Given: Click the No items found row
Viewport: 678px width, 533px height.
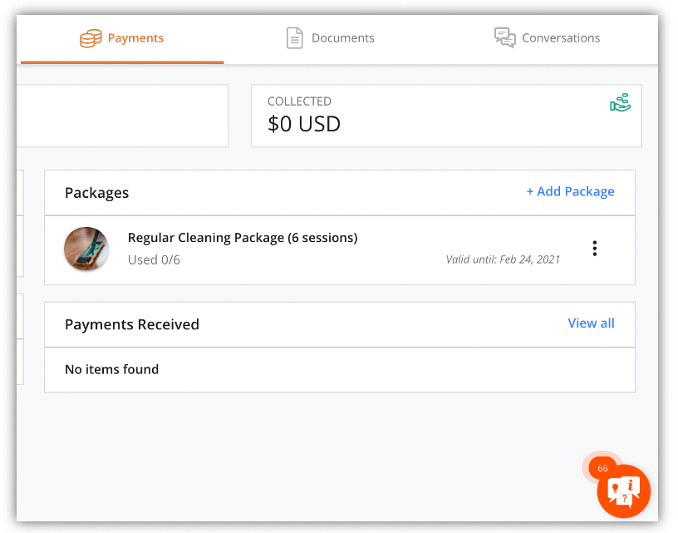Looking at the screenshot, I should [112, 369].
